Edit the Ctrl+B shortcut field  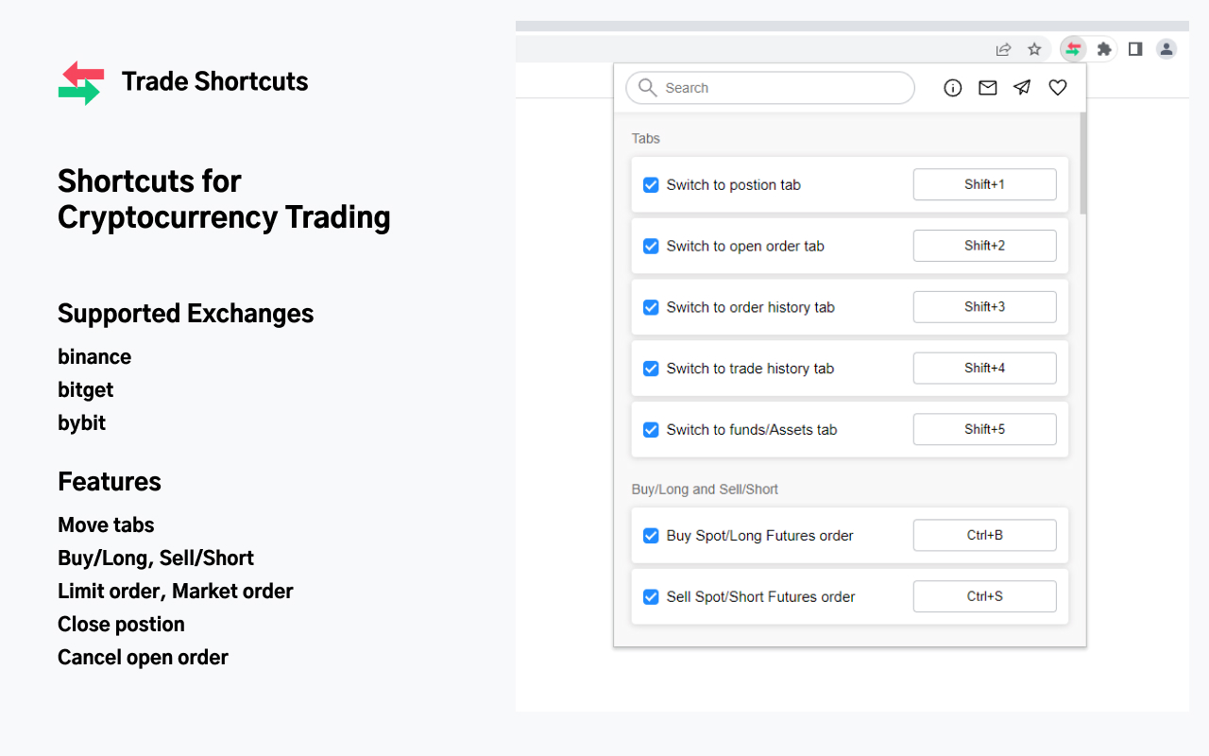(984, 535)
